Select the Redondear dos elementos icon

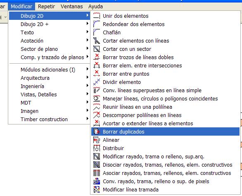pos(97,24)
